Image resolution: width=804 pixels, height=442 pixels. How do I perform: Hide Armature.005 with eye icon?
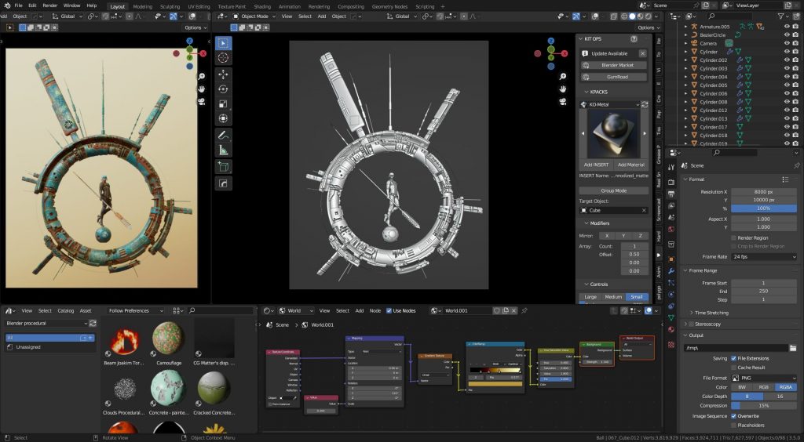(x=787, y=27)
